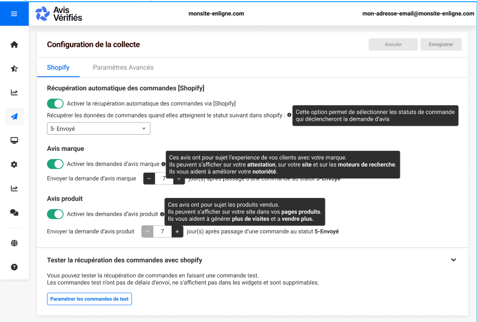477x322 pixels.
Task: Click 'Paramétrer les commandes de test' button
Action: (x=89, y=299)
